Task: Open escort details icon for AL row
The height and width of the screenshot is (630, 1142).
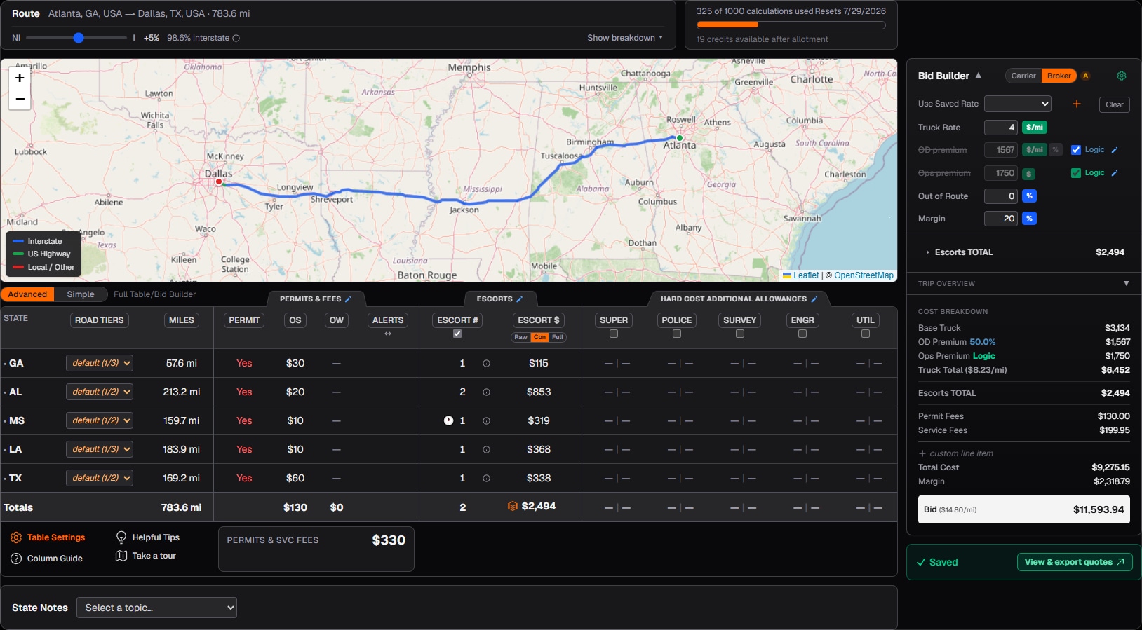Action: coord(486,392)
